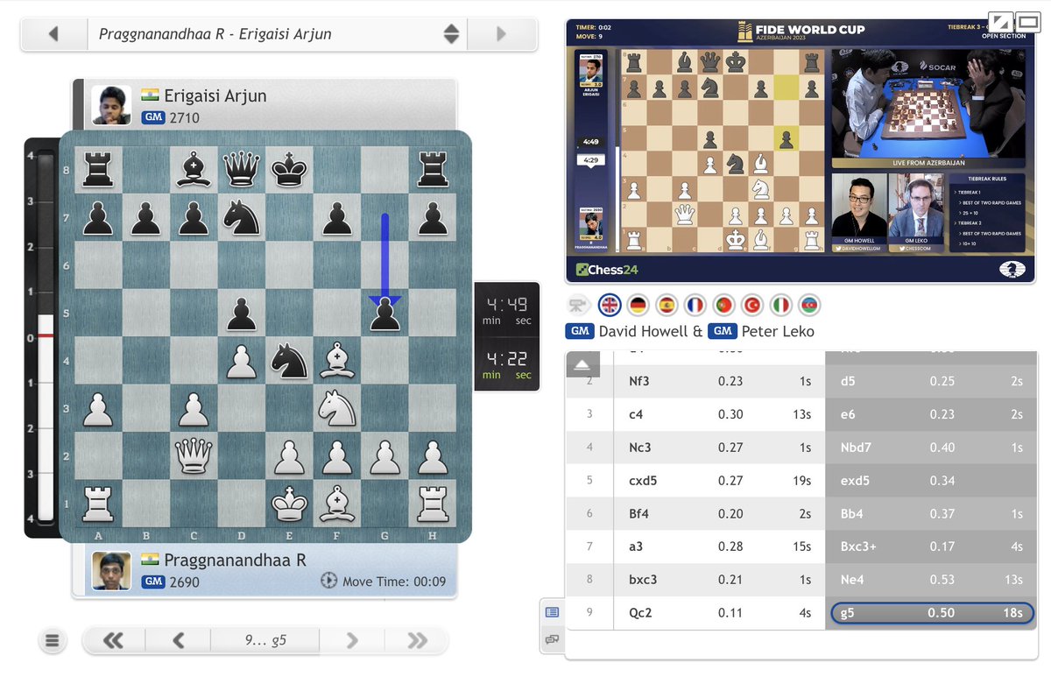This screenshot has height=684, width=1051.
Task: Click the black queen on d8
Action: pyautogui.click(x=242, y=170)
